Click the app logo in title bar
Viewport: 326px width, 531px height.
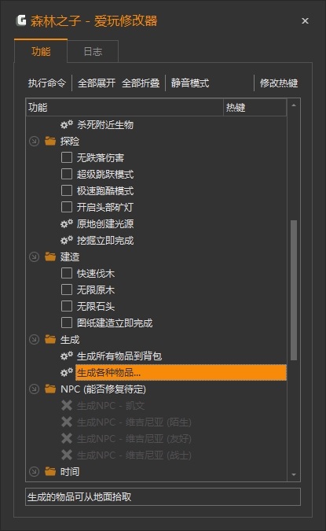pos(21,20)
